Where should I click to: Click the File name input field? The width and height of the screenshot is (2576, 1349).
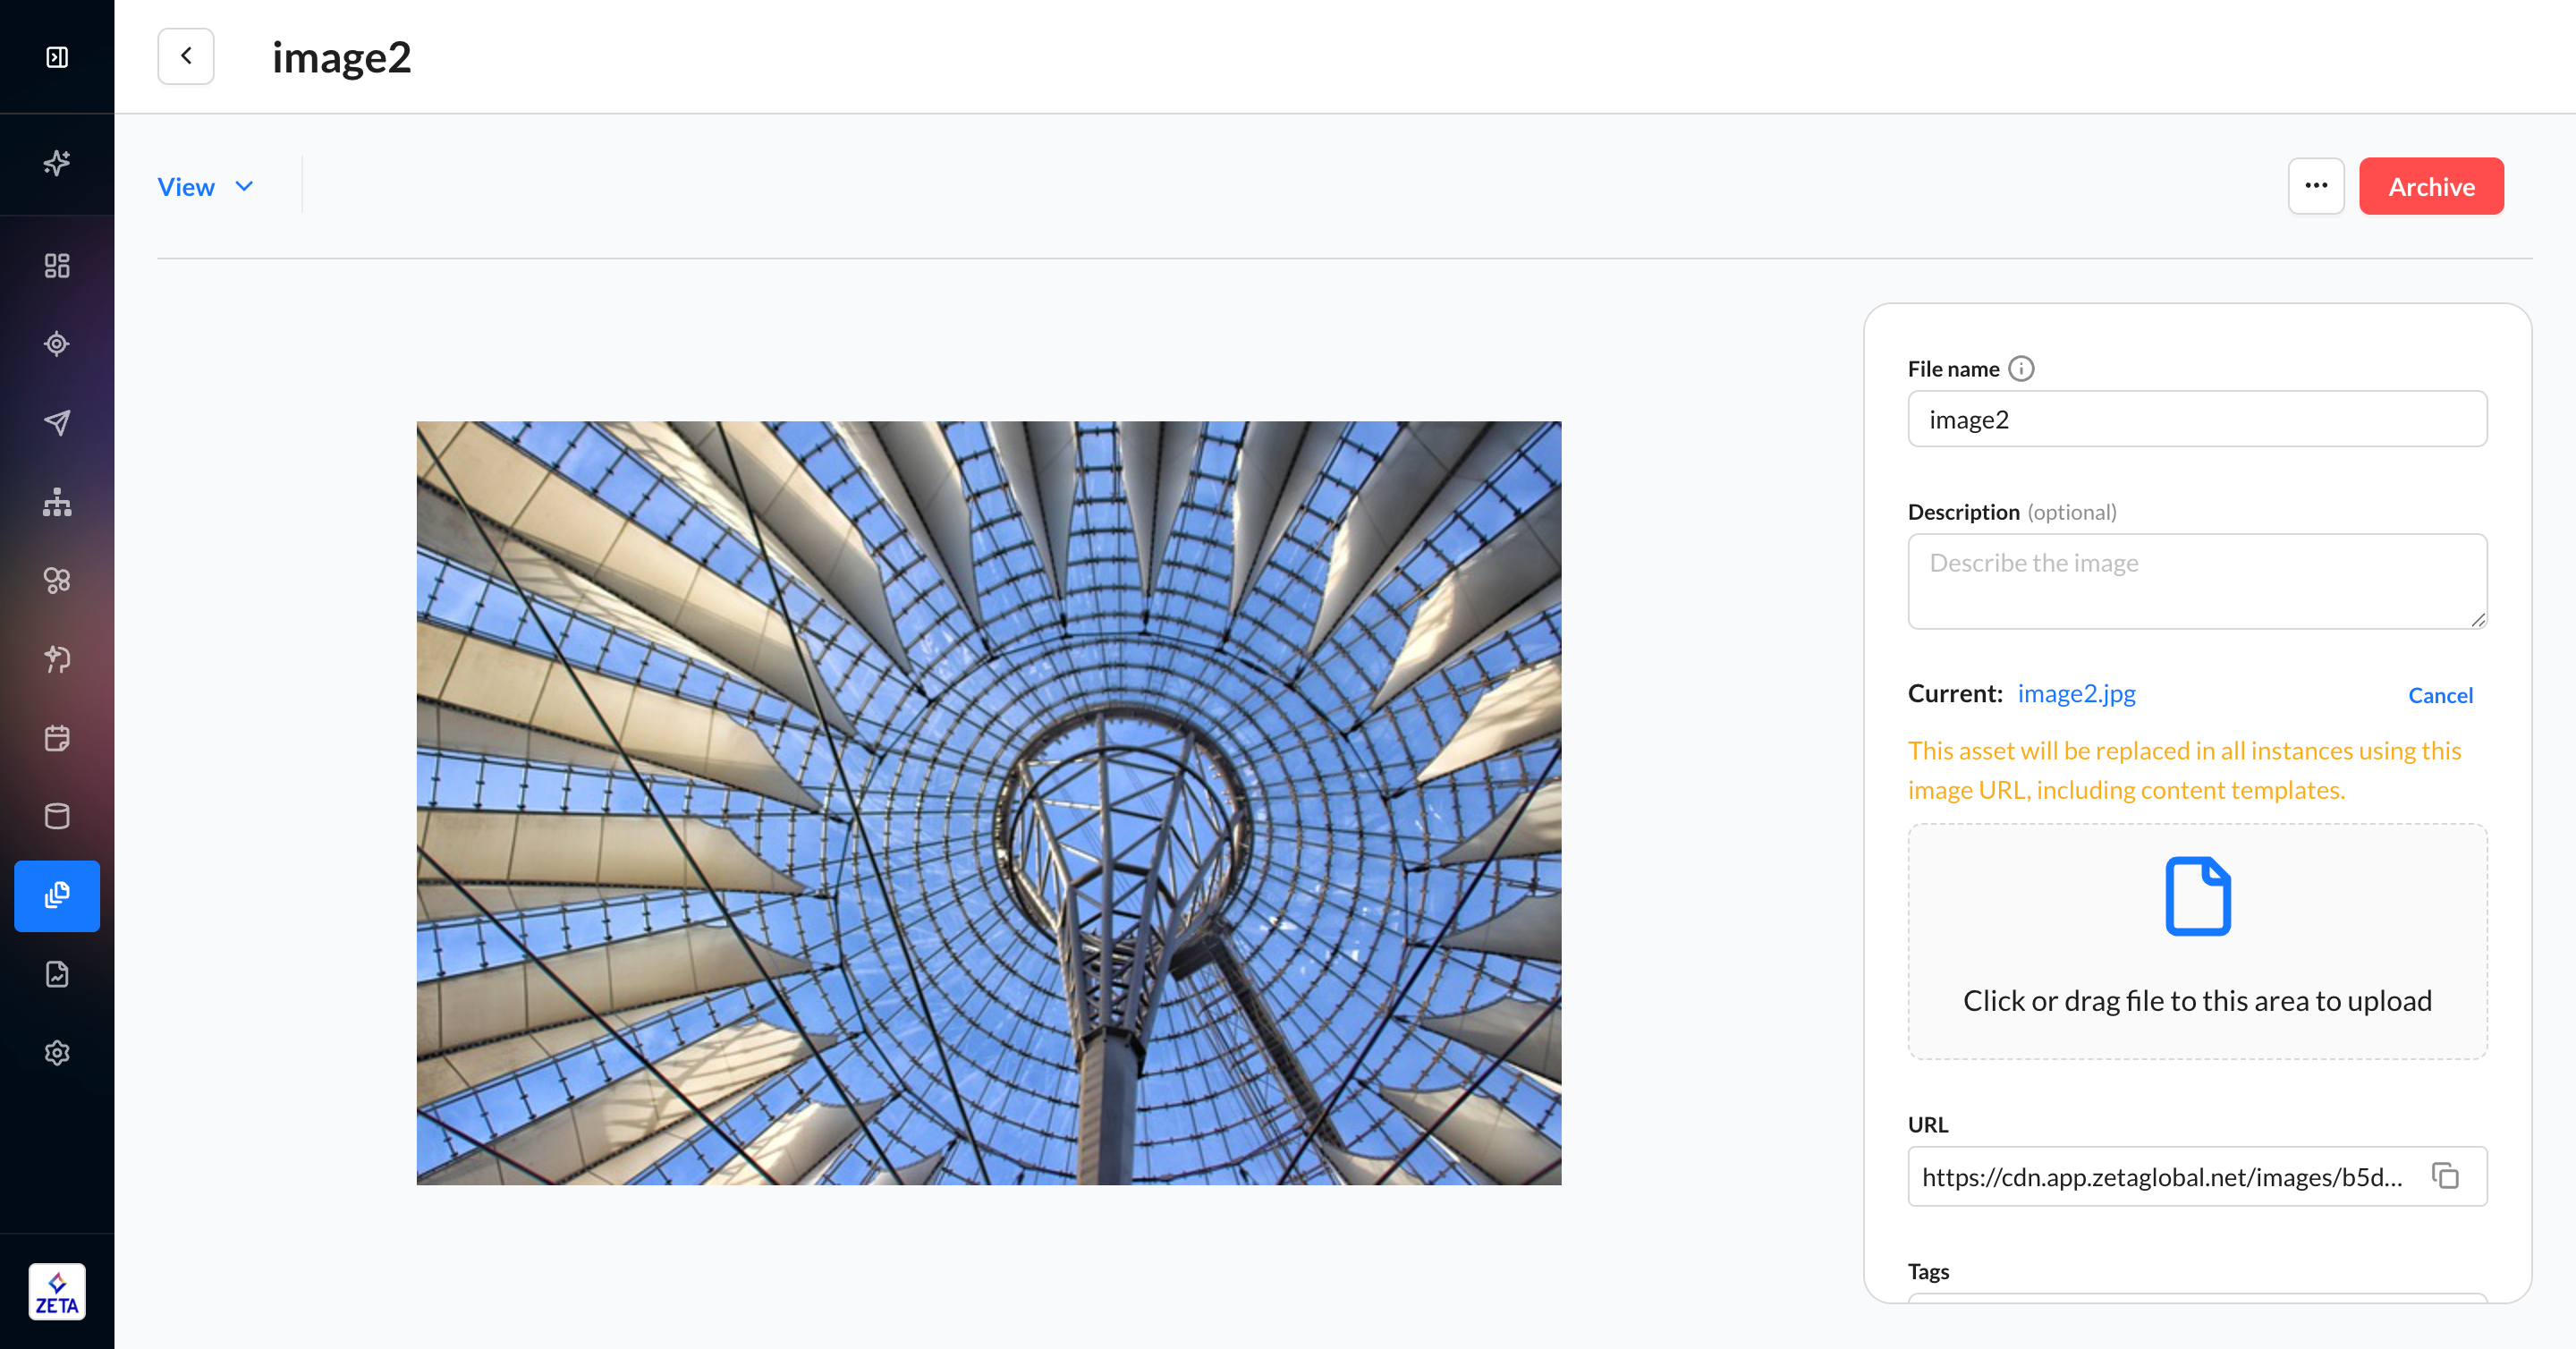tap(2197, 419)
